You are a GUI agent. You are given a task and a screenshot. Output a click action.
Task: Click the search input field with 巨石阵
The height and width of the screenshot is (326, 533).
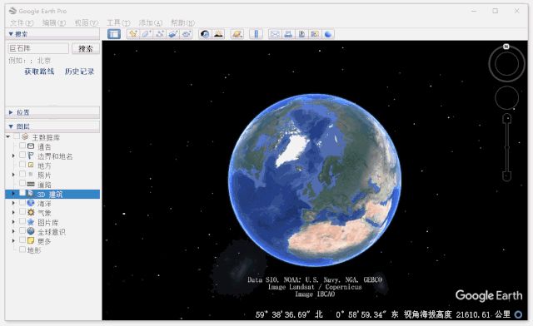(x=38, y=48)
